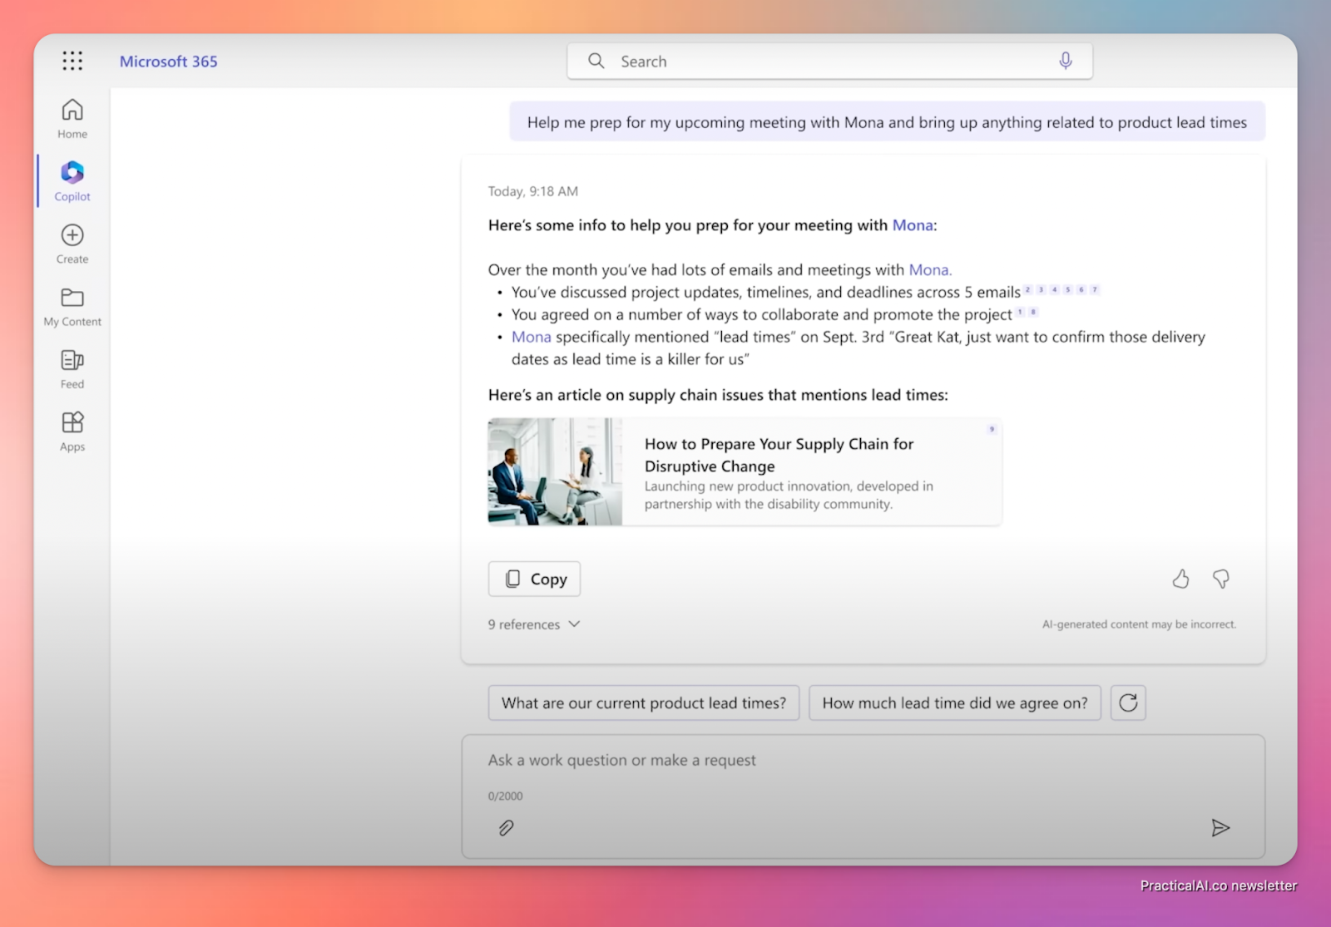Expand the 9 references dropdown
1331x927 pixels.
pos(534,624)
